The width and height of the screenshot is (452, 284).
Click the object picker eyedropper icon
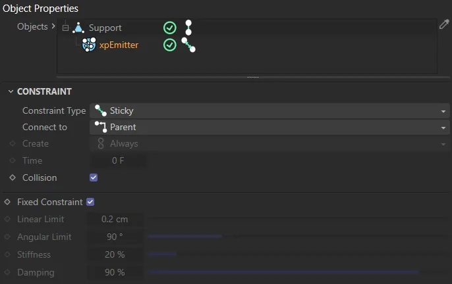click(x=444, y=25)
